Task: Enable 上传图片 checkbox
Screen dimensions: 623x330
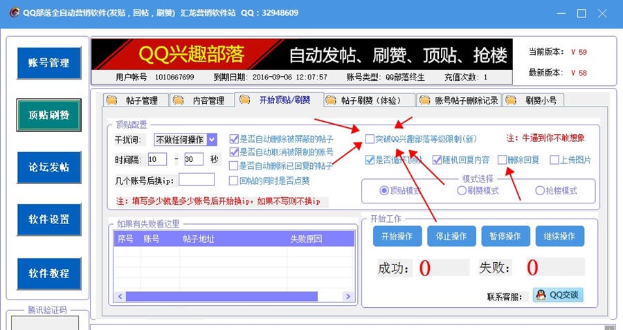Action: [x=554, y=160]
